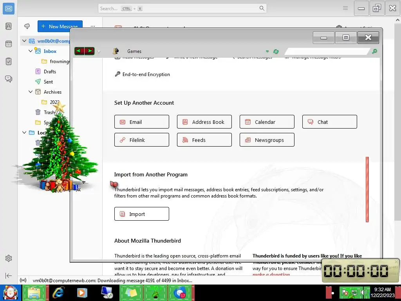Set up a Filelink account

tap(142, 140)
